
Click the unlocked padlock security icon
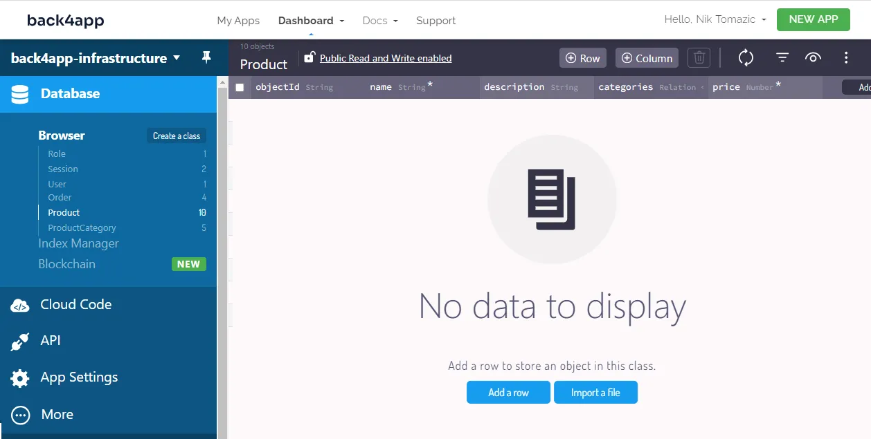click(x=310, y=58)
